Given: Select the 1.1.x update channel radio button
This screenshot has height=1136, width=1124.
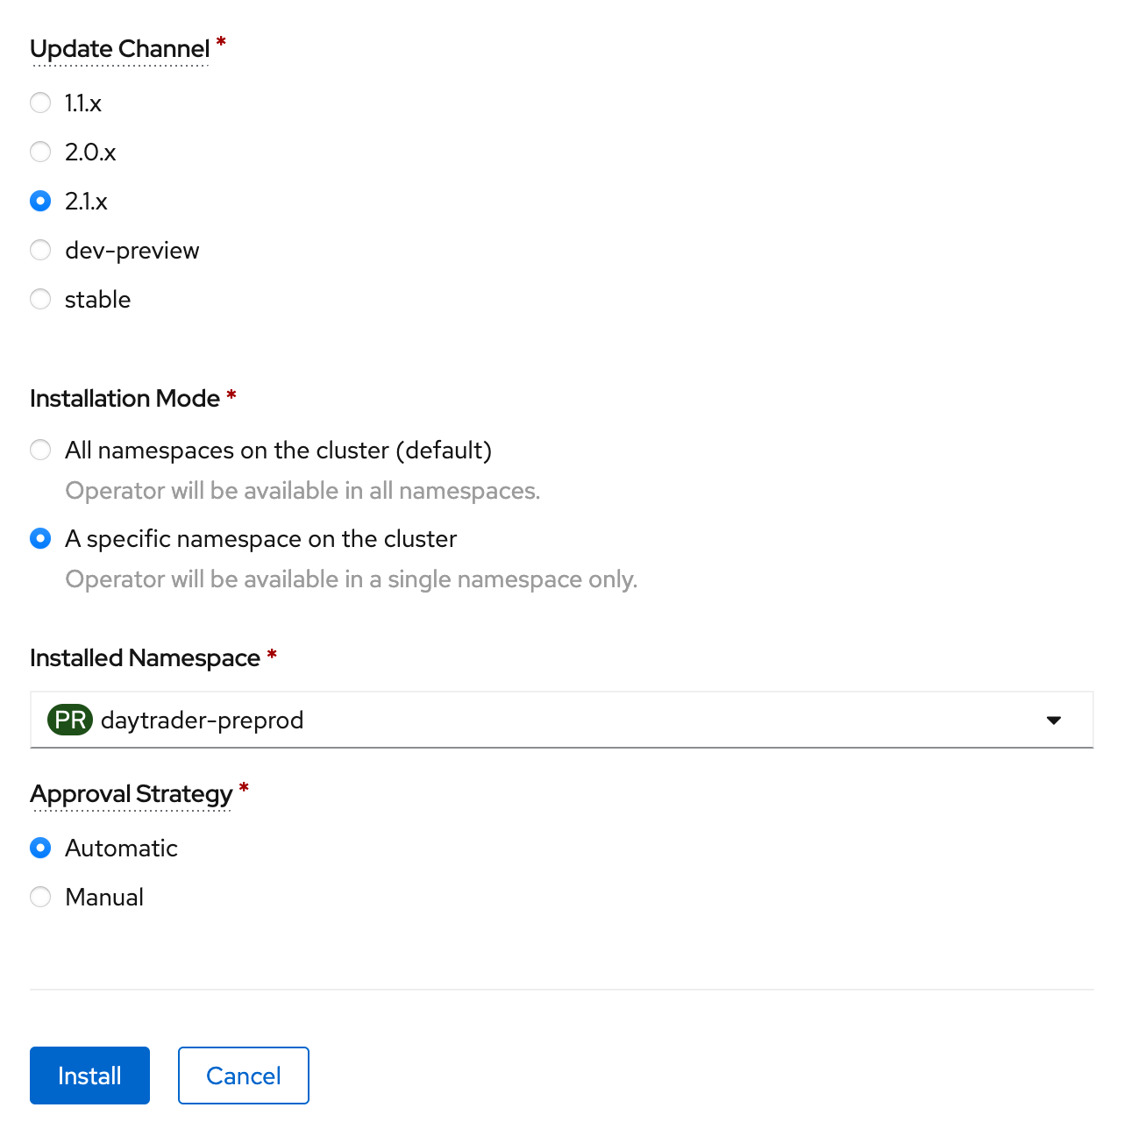Looking at the screenshot, I should (40, 103).
